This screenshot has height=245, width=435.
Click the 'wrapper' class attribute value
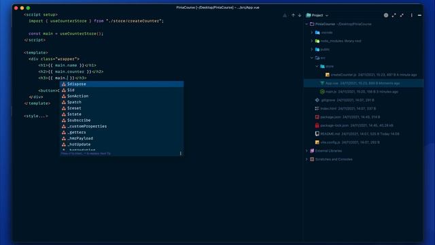67,59
